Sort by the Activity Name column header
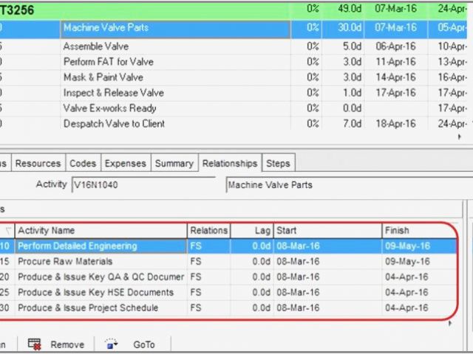Viewport: 473px width, 354px height. pyautogui.click(x=100, y=231)
